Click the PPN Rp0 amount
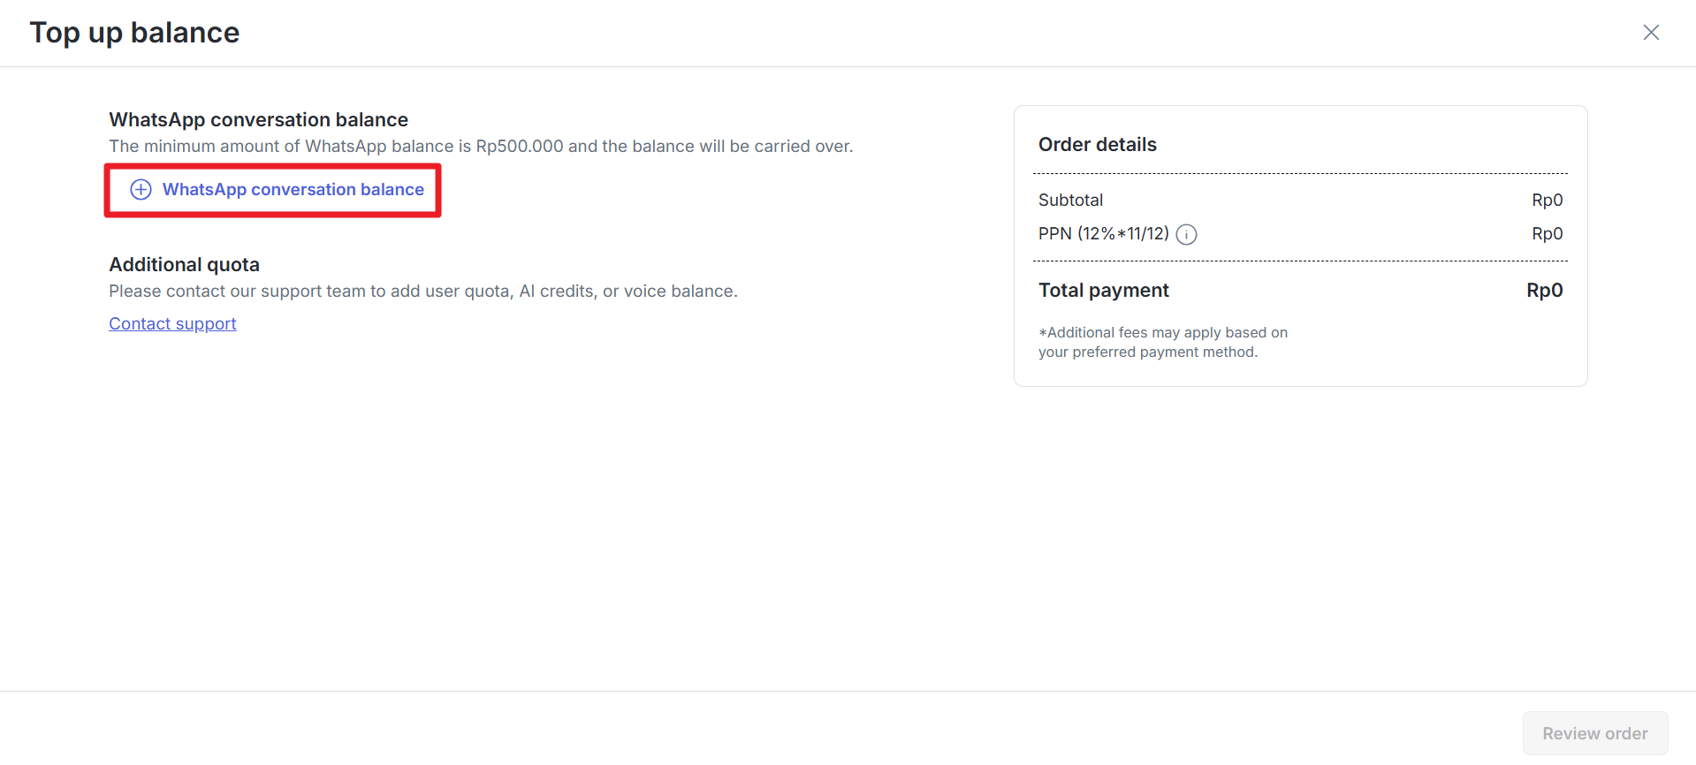Image resolution: width=1696 pixels, height=765 pixels. [1547, 234]
